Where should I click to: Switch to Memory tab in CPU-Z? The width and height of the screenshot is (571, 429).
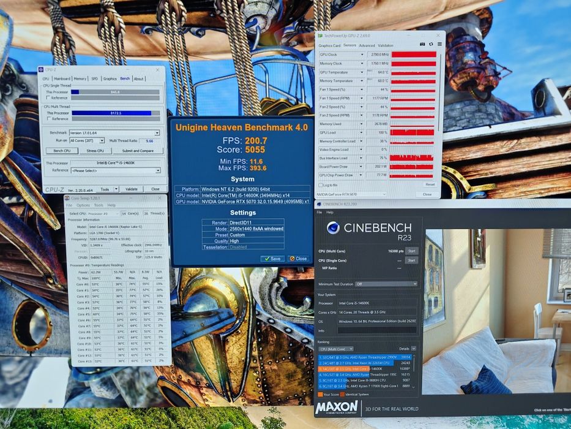[80, 79]
